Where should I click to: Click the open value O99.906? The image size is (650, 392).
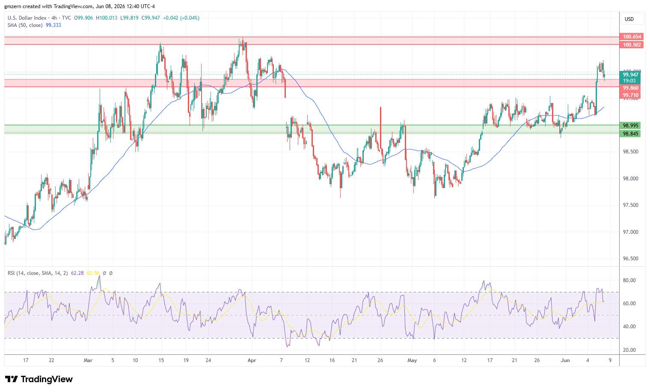coord(83,18)
